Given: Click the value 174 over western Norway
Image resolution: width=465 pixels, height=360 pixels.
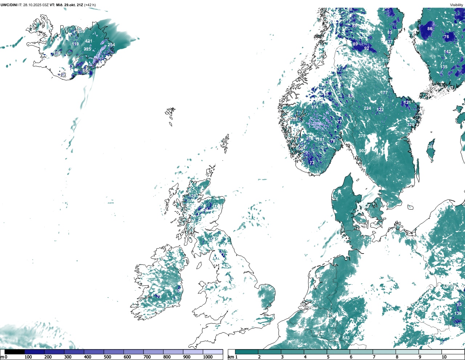Looking at the screenshot, I should coord(315,108).
